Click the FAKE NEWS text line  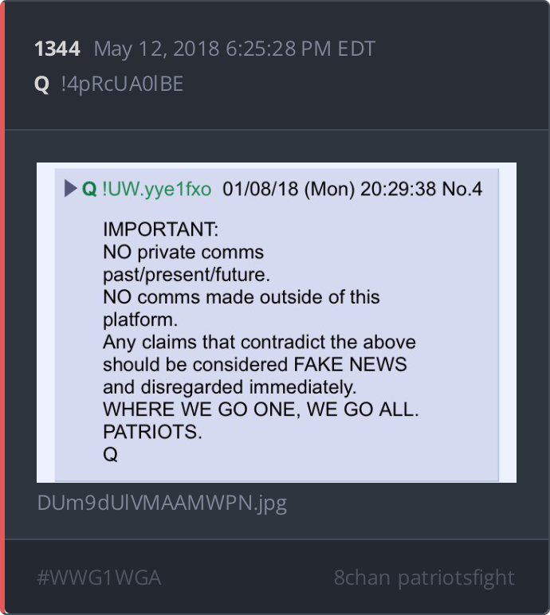tap(255, 365)
